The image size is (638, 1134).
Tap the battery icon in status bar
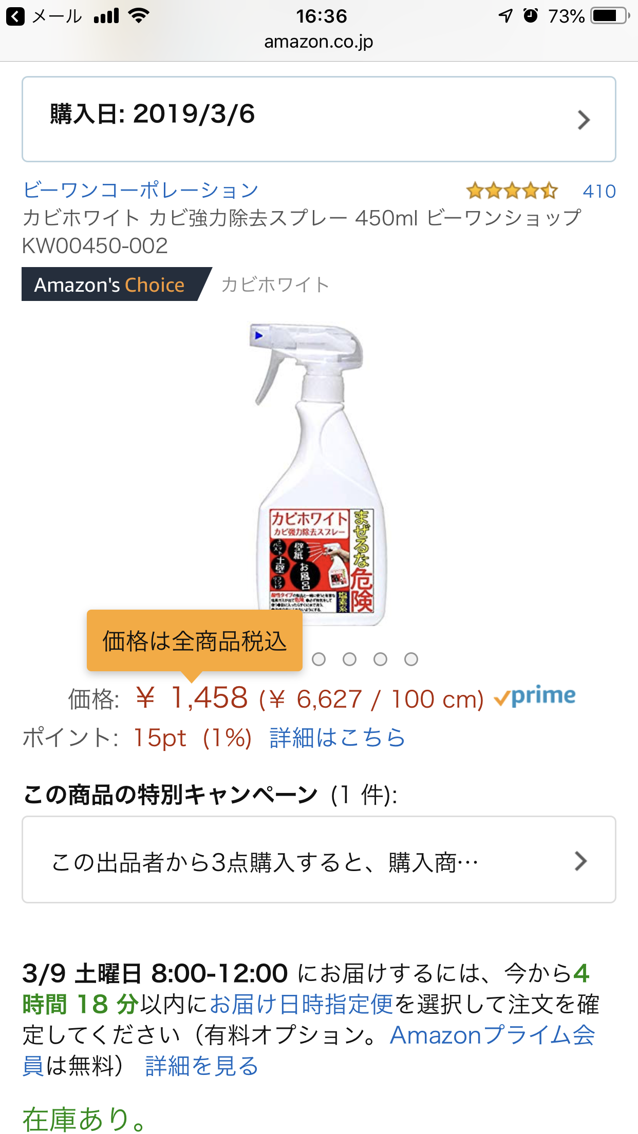(x=610, y=16)
